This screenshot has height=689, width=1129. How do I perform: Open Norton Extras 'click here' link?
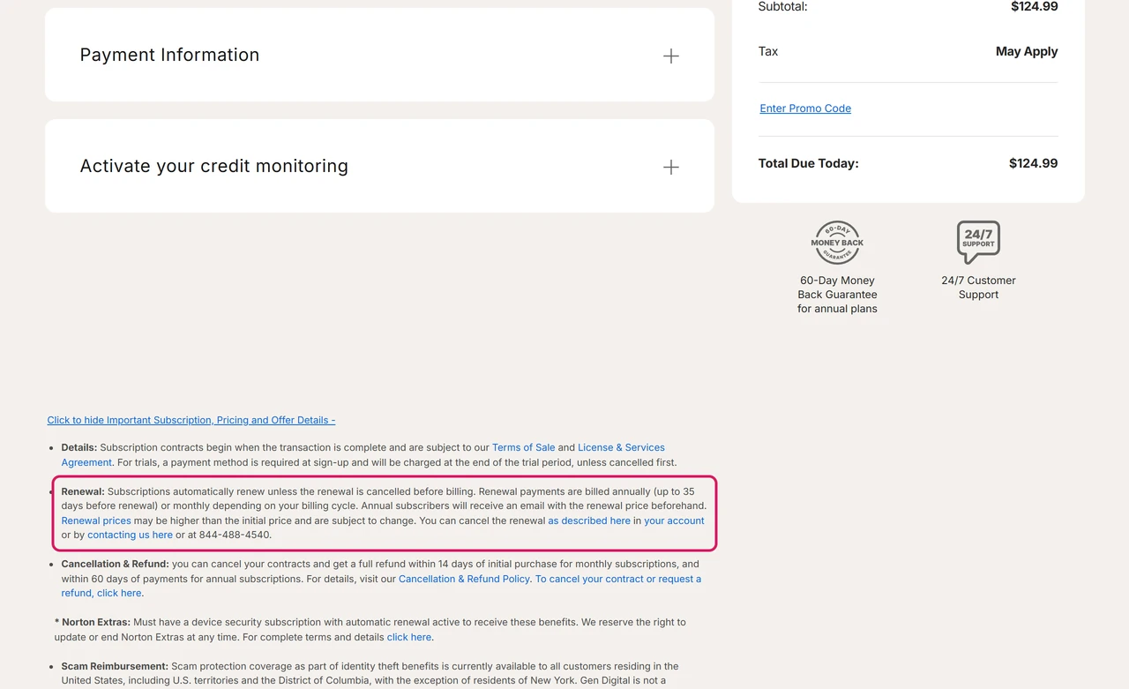click(409, 637)
